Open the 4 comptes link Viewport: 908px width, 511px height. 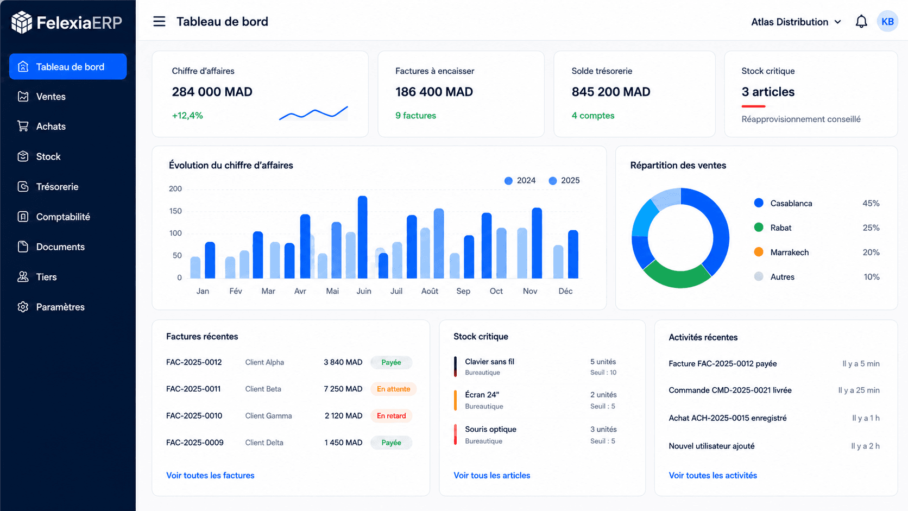(593, 115)
